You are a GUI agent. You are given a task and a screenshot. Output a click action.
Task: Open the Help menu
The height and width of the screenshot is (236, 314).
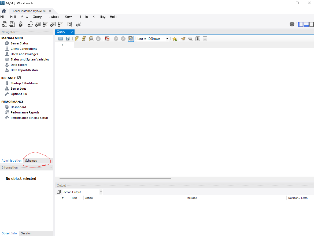click(113, 17)
